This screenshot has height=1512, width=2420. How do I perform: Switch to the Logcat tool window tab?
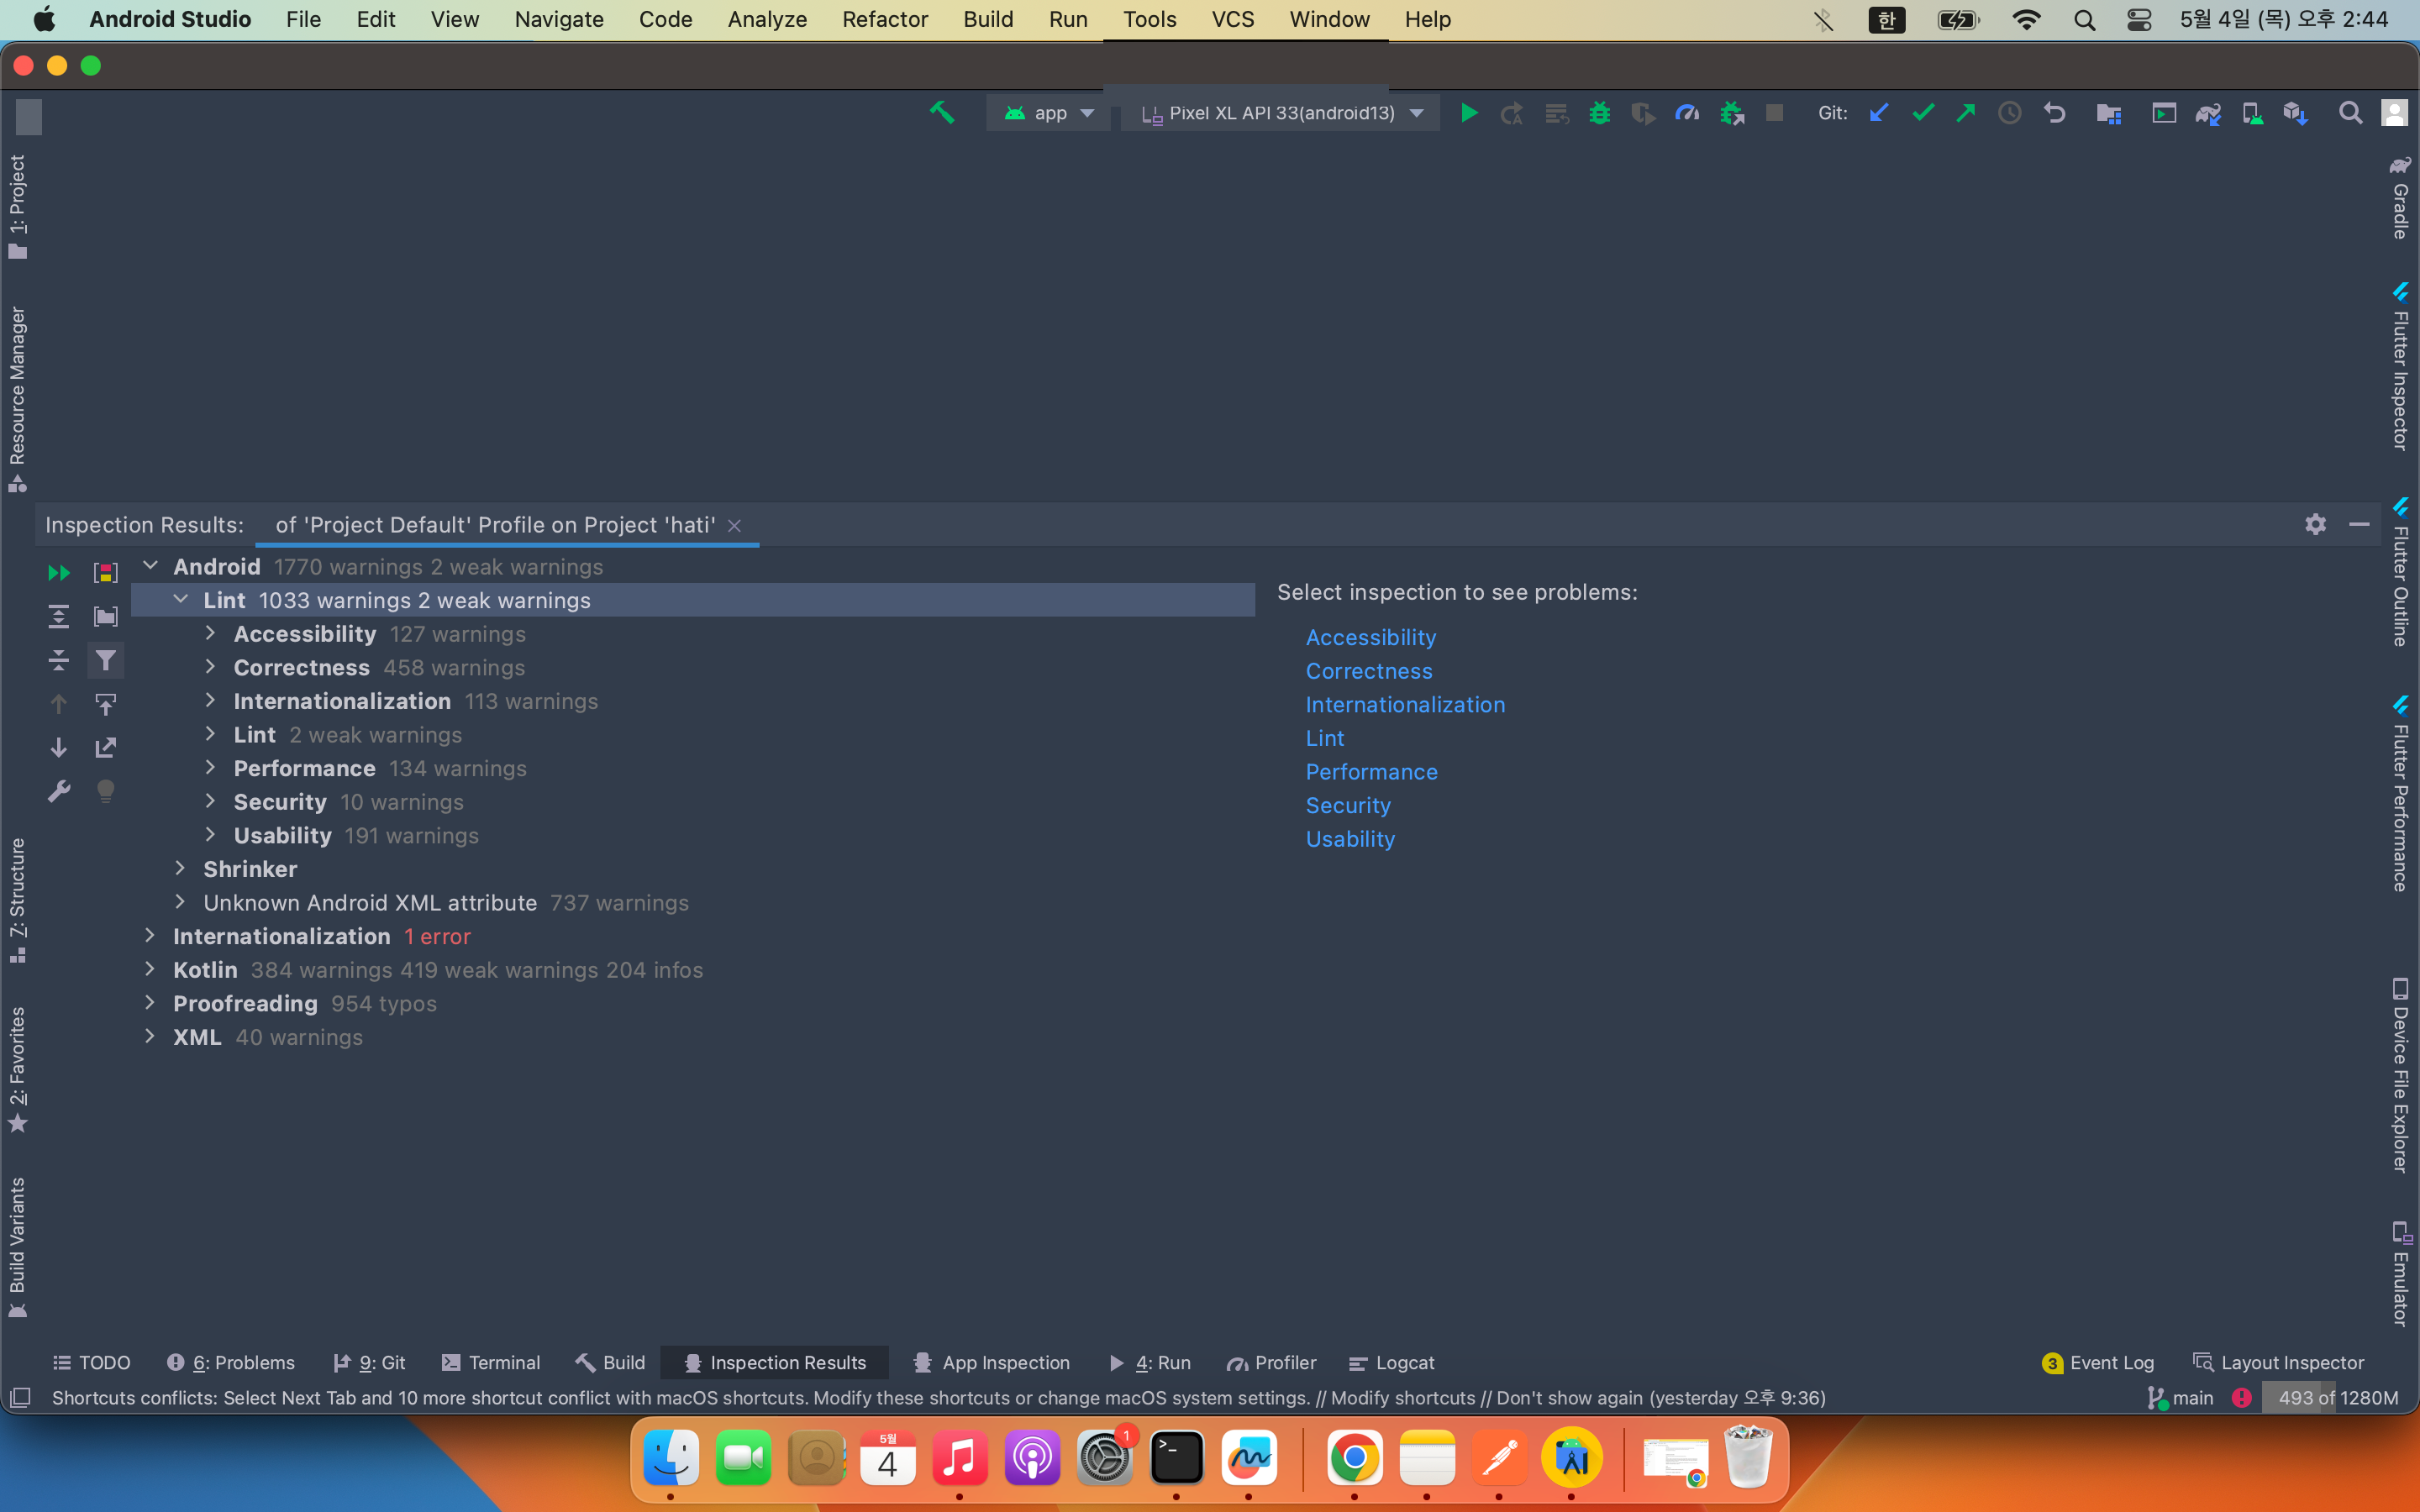point(1392,1362)
